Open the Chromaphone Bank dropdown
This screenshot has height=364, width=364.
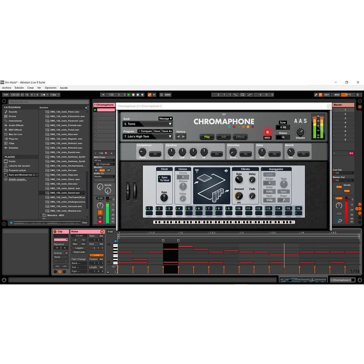point(148,124)
